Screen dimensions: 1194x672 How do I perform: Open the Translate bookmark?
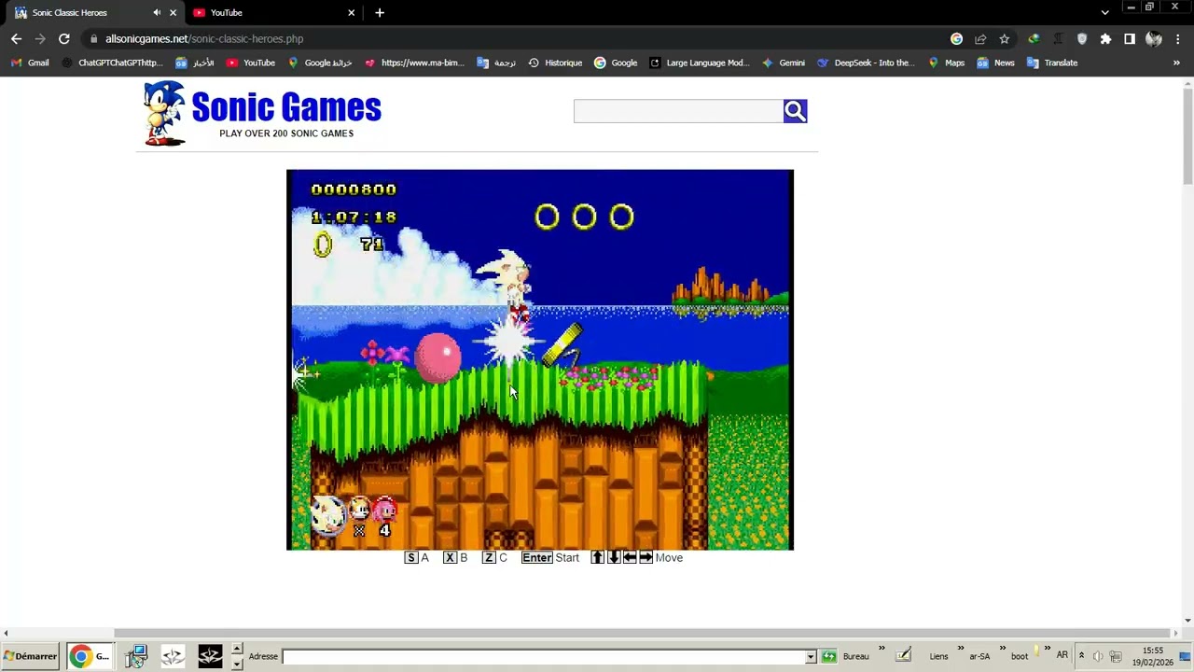tap(1052, 63)
